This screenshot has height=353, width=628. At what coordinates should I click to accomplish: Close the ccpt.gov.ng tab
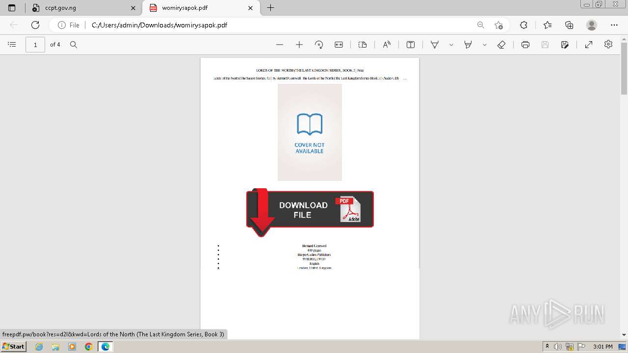133,8
